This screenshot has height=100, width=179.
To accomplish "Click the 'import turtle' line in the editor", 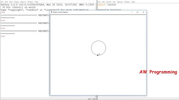I will point(107,5).
